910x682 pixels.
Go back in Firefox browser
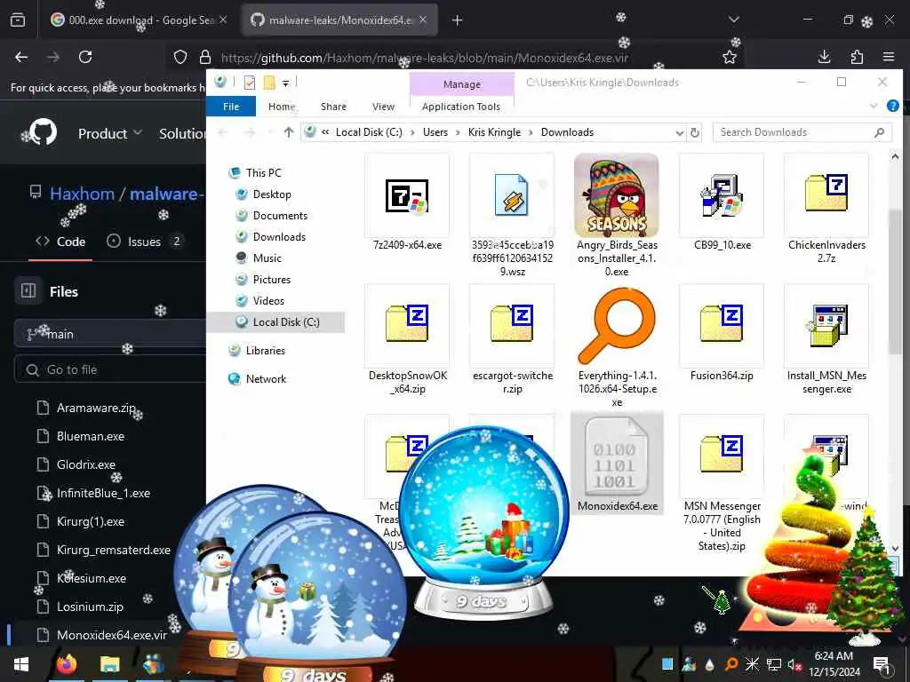[x=21, y=57]
